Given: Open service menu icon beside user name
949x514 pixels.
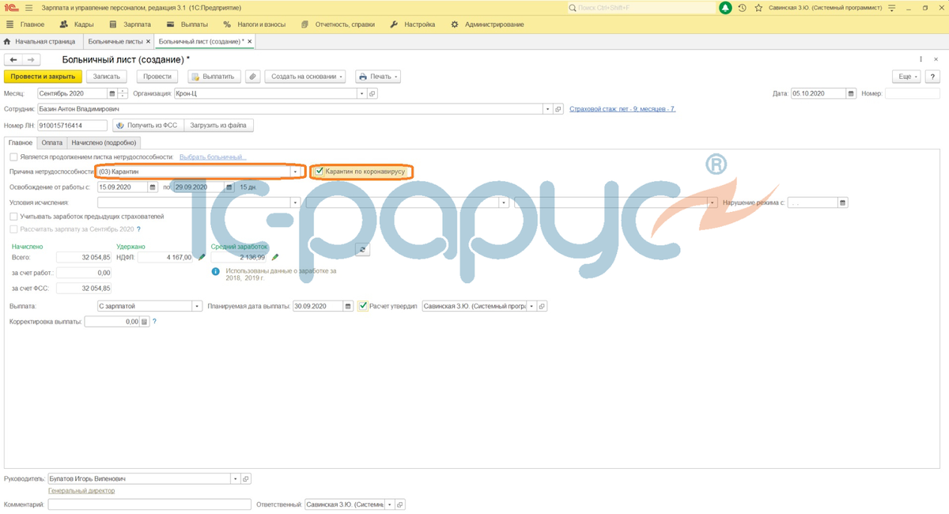Looking at the screenshot, I should point(891,8).
